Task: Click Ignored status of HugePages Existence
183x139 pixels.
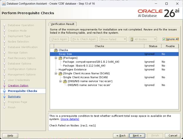Action: click(149, 69)
